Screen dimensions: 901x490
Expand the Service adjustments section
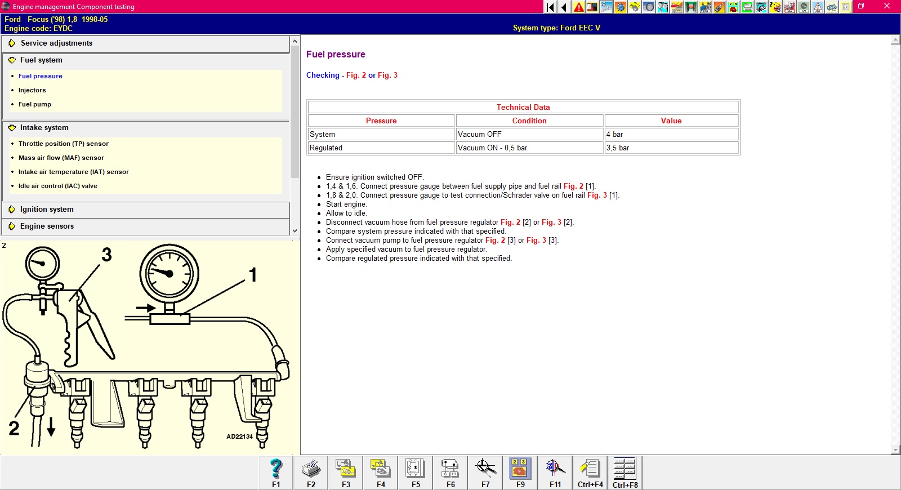56,43
